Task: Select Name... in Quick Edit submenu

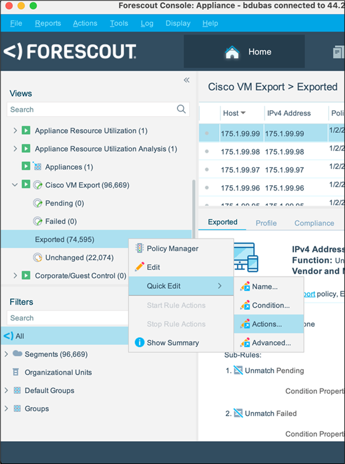Action: (269, 286)
